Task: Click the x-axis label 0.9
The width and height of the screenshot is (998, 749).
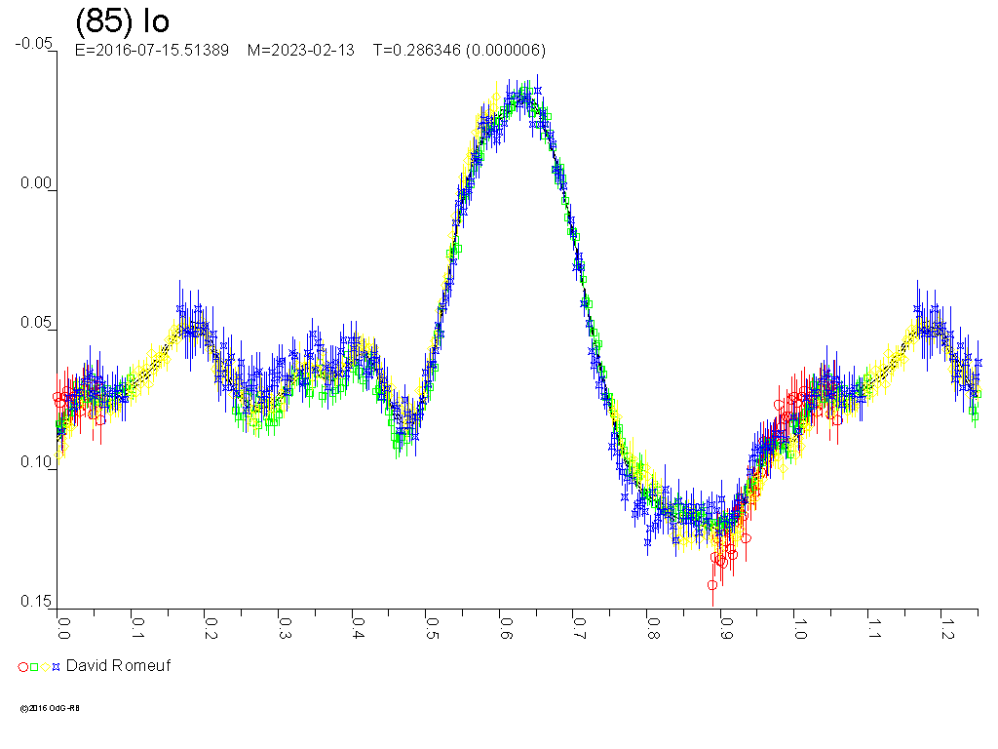Action: [726, 628]
